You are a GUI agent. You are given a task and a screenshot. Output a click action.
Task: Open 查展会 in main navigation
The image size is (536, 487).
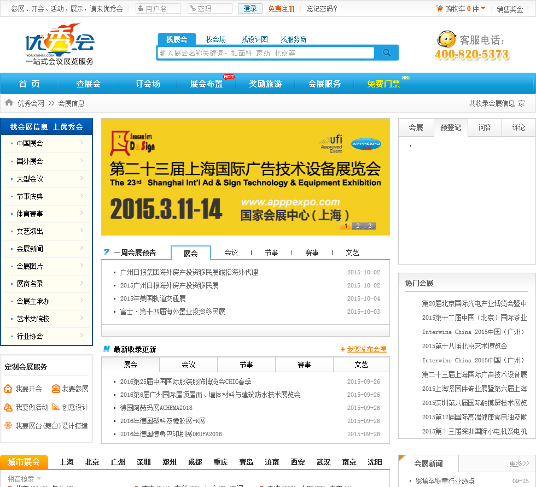point(89,84)
